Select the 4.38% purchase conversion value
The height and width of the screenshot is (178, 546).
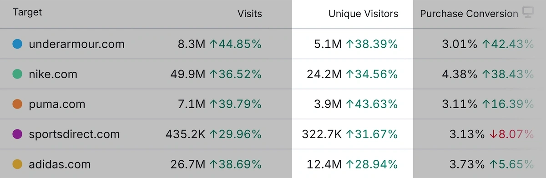click(460, 74)
